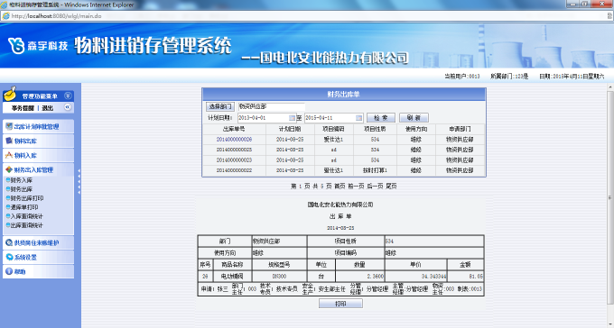Click the 管理功能菜单 mascot icon
The image size is (614, 328).
[x=11, y=94]
